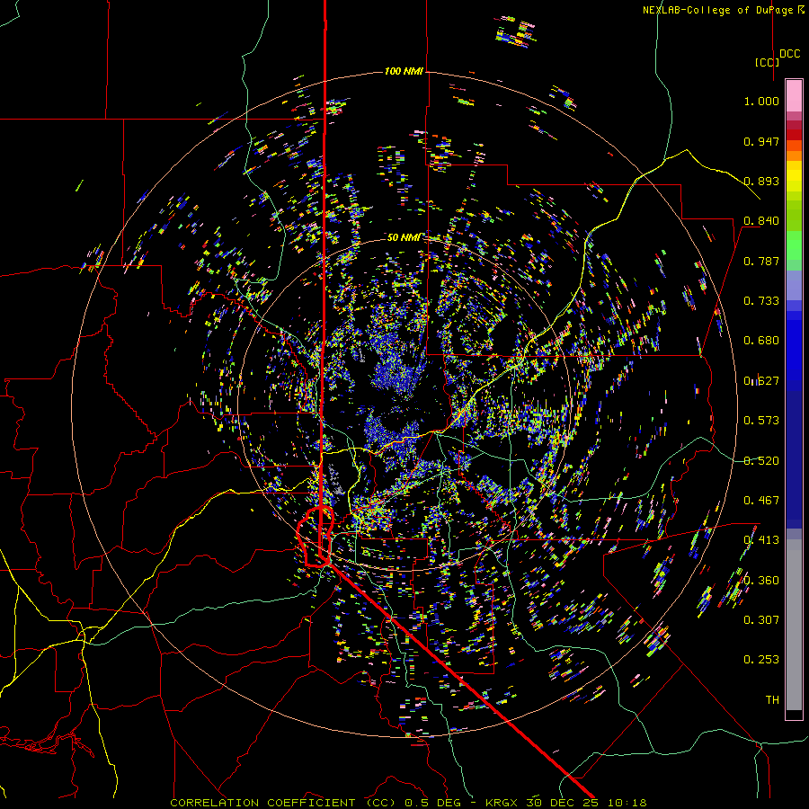The width and height of the screenshot is (809, 809).
Task: Select the 0.787 scale value
Action: pos(761,261)
